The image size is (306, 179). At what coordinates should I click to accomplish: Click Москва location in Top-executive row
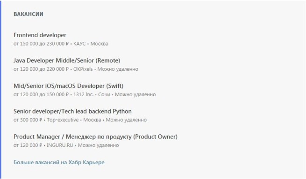click(92, 120)
